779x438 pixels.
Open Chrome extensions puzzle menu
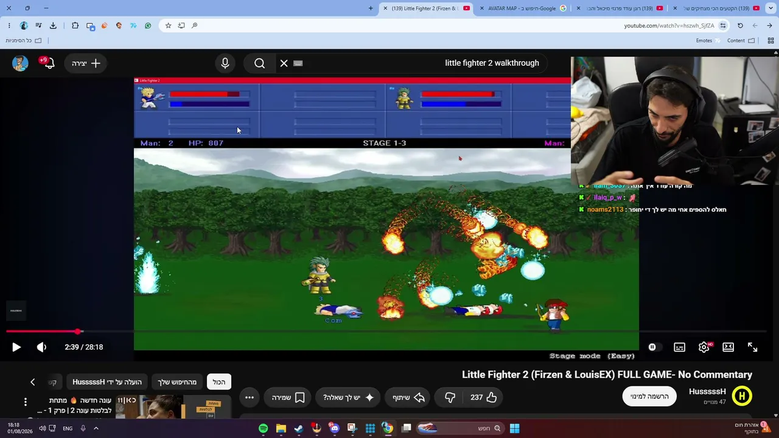[75, 26]
